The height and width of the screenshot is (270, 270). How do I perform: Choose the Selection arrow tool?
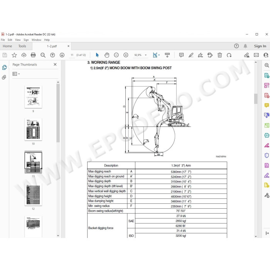(x=97, y=55)
